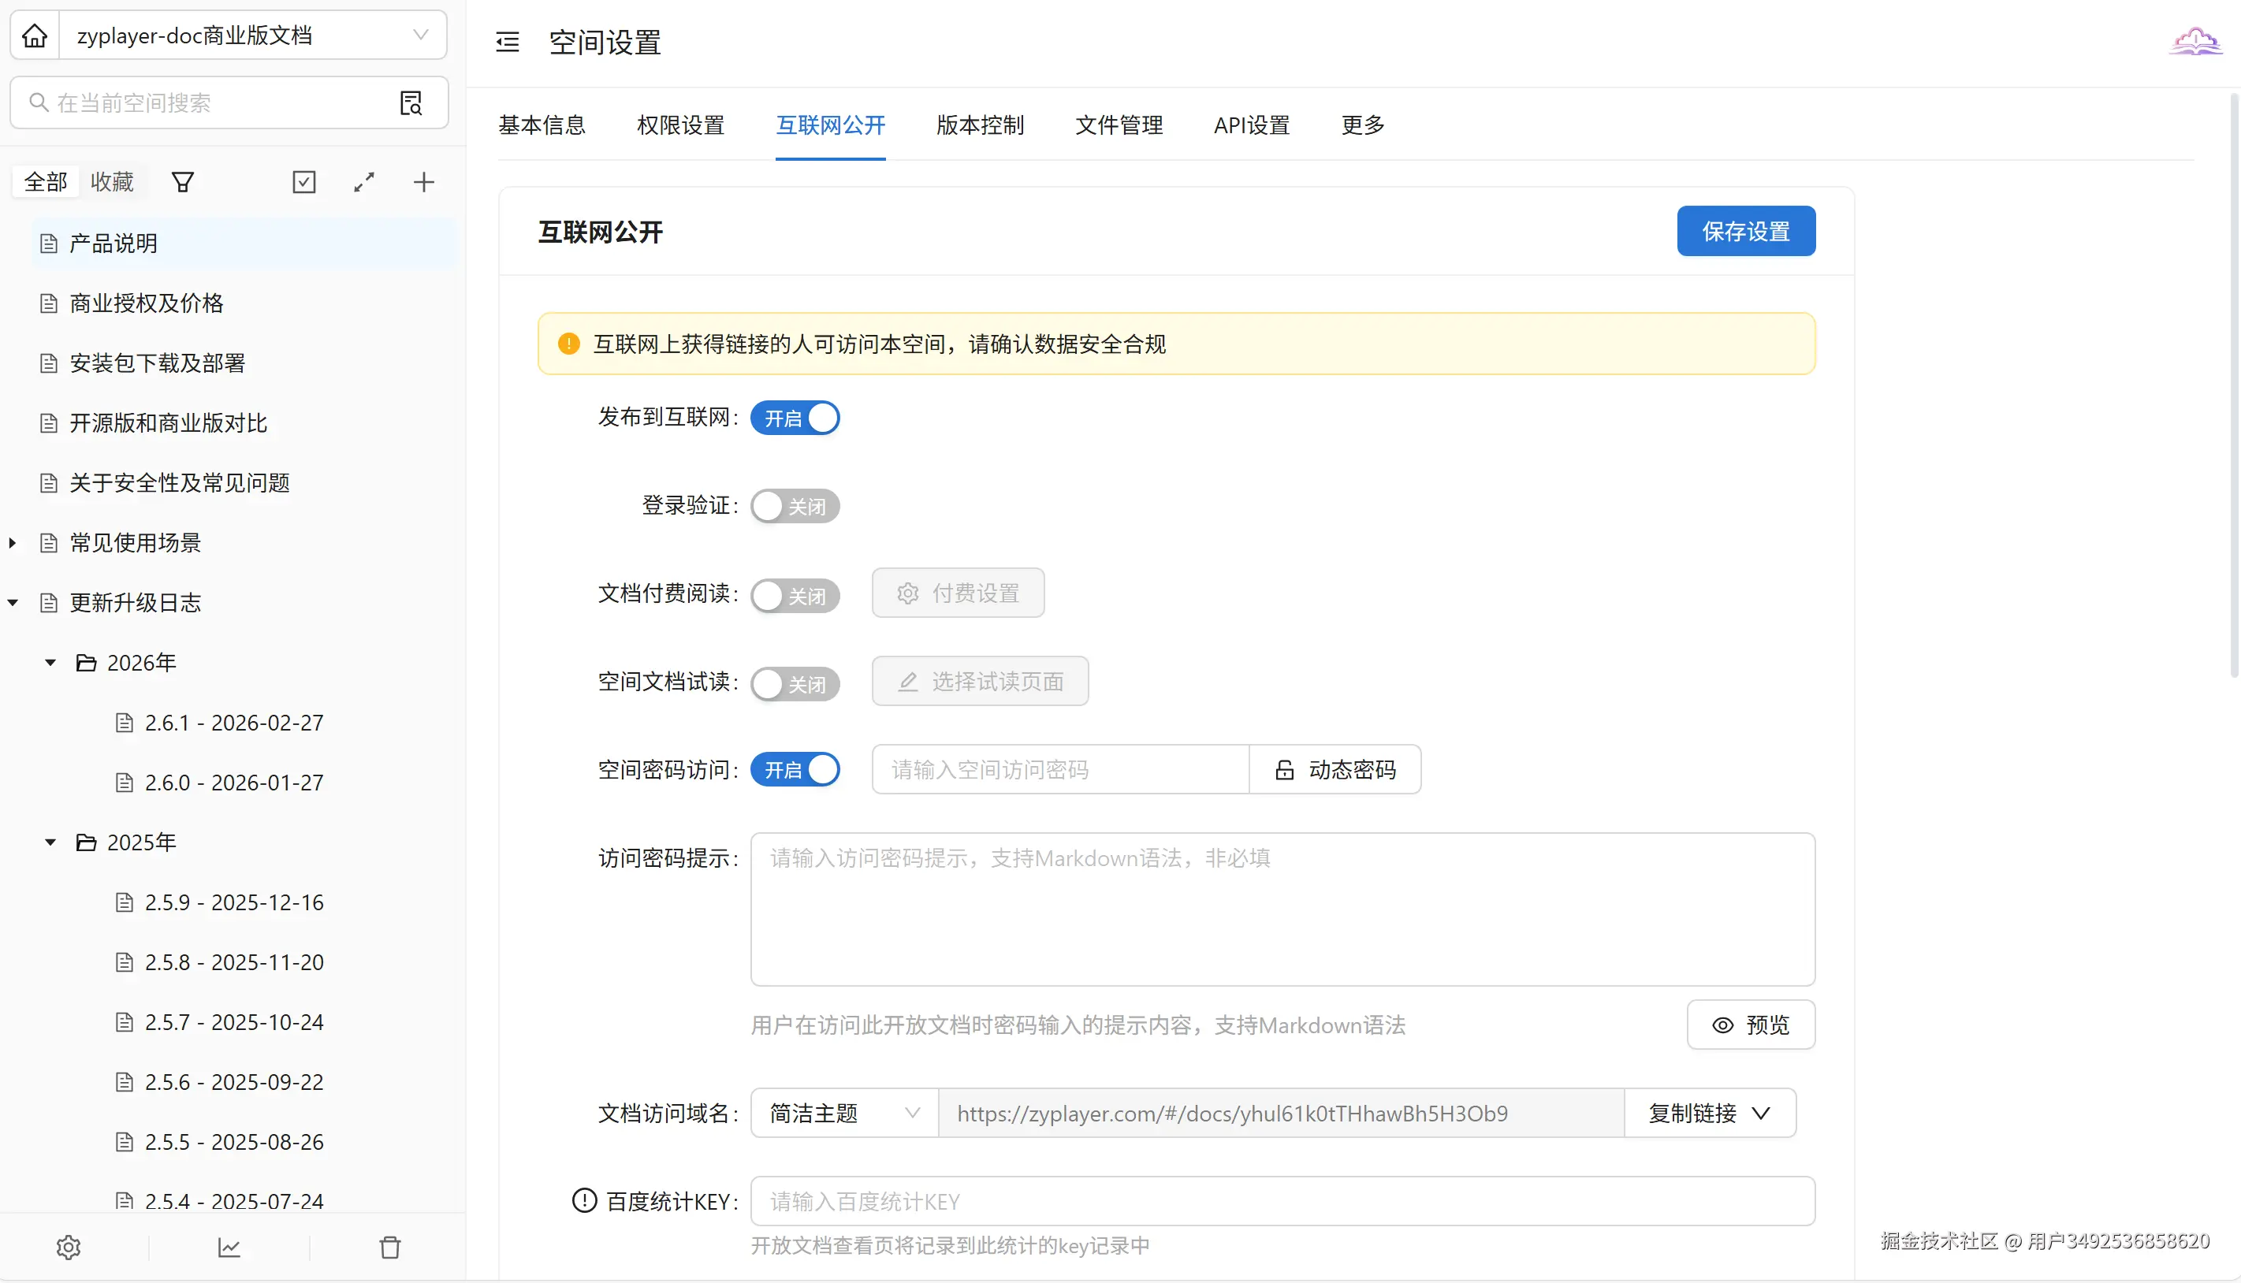The image size is (2241, 1283).
Task: Click the plus icon to add document
Action: (424, 182)
